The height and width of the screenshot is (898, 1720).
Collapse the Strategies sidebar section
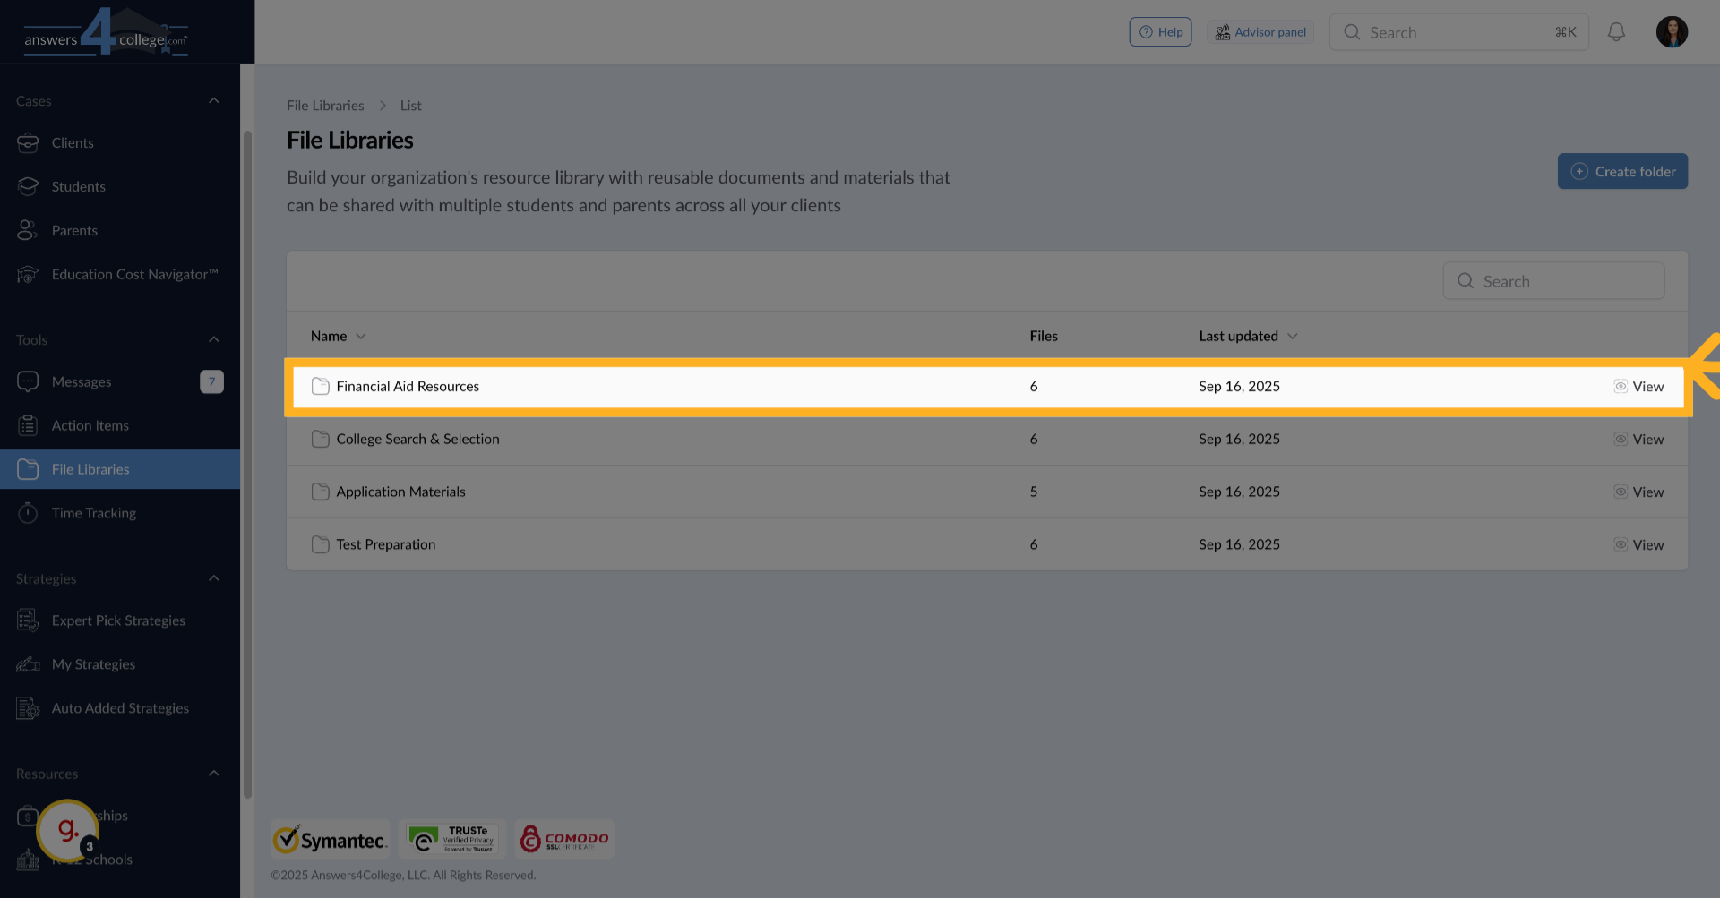[x=214, y=578]
